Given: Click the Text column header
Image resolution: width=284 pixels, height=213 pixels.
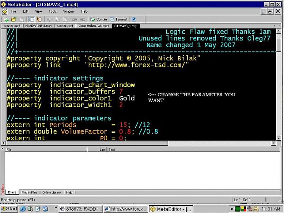Looking at the screenshot, I should pyautogui.click(x=194, y=149).
